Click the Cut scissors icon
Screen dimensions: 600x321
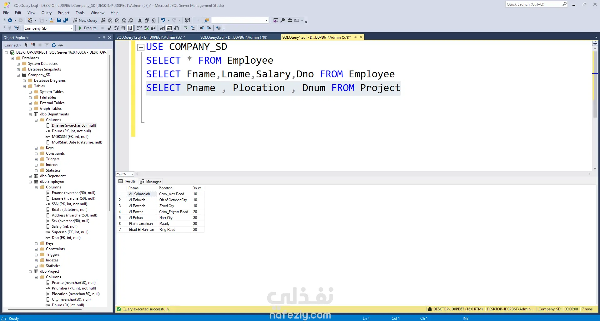click(140, 20)
